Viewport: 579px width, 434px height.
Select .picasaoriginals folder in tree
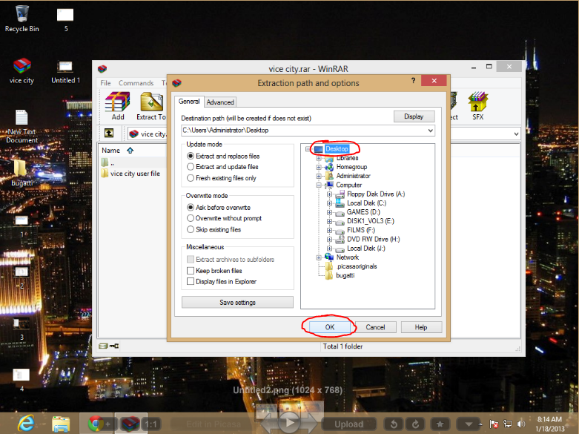(356, 266)
